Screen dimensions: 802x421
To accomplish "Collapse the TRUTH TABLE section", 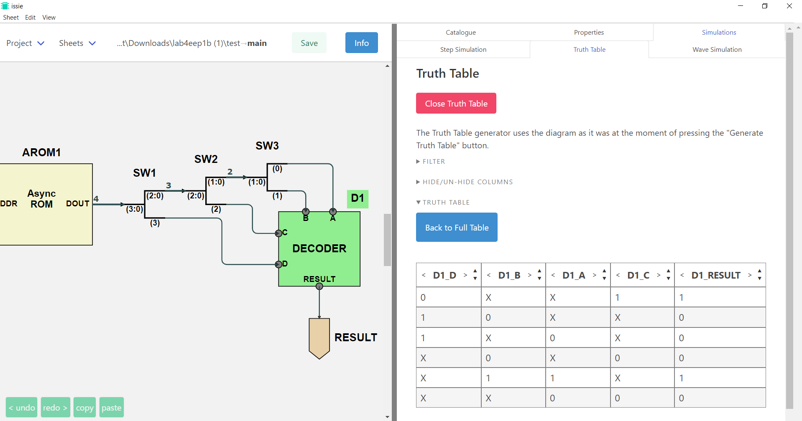I will [443, 203].
